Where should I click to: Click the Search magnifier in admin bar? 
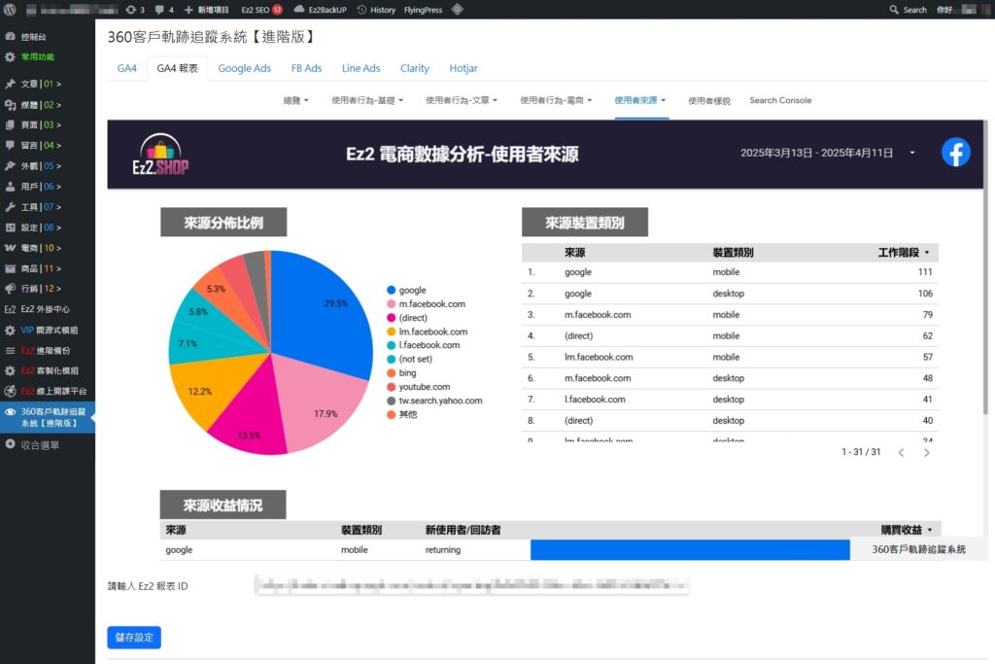coord(894,10)
